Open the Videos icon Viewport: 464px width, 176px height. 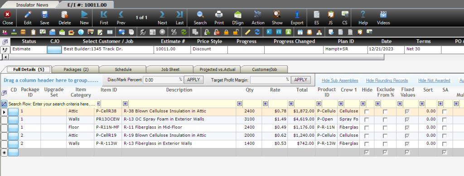click(x=383, y=14)
